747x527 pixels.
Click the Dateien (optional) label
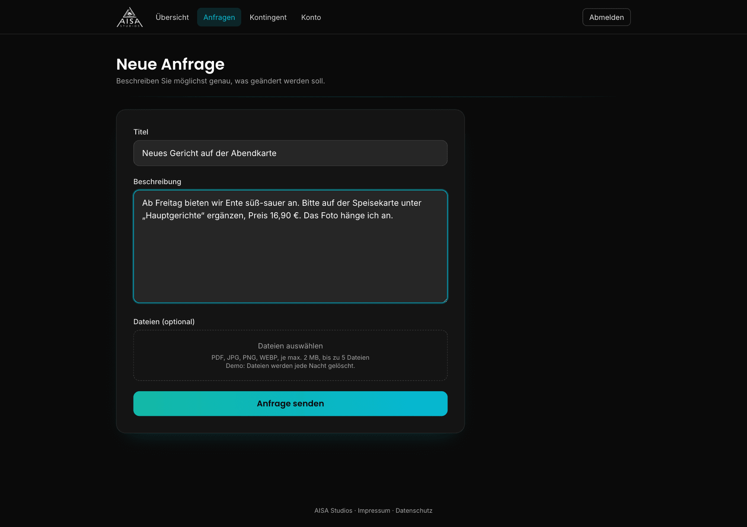coord(164,322)
